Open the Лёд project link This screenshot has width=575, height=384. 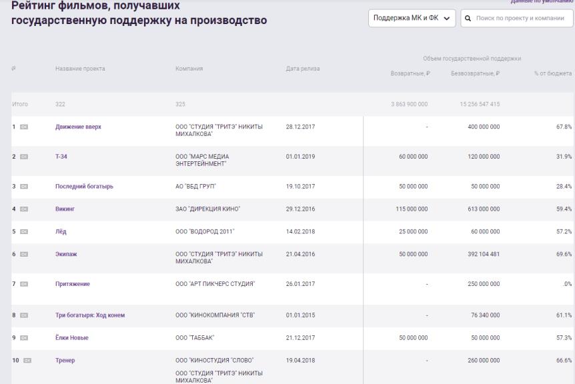coord(61,231)
